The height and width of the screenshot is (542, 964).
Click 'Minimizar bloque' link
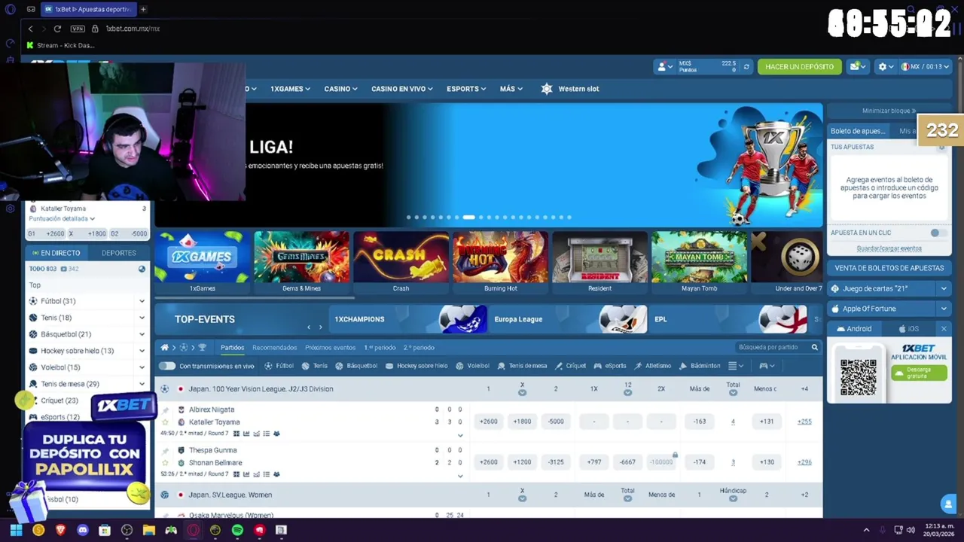click(889, 111)
